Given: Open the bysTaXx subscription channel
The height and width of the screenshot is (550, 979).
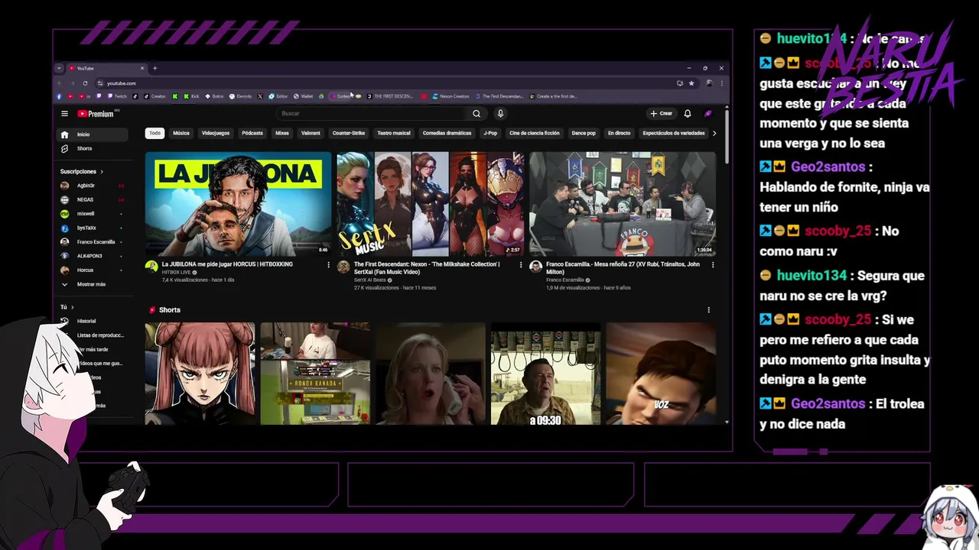Looking at the screenshot, I should 93,228.
